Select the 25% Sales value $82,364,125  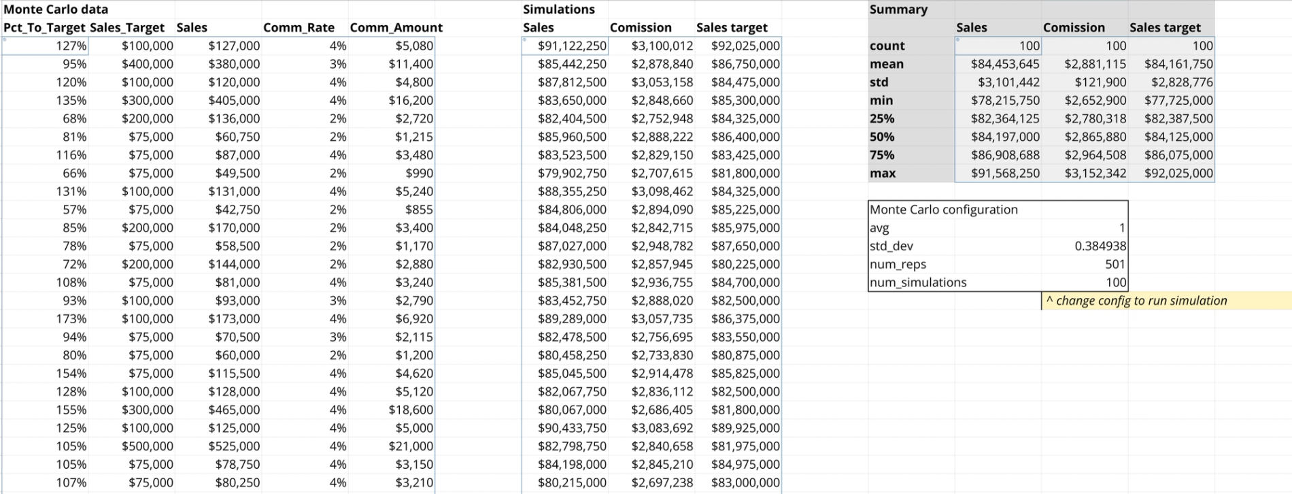[x=998, y=118]
